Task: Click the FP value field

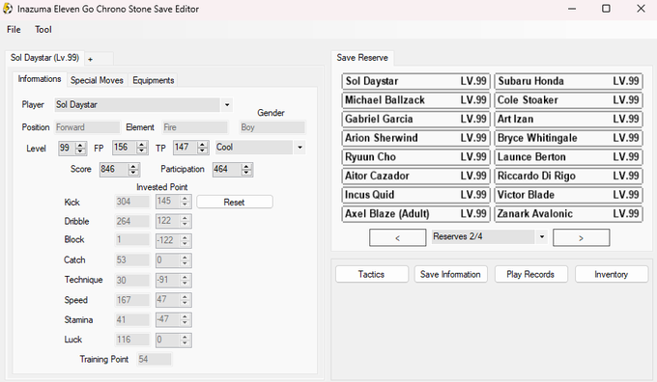Action: tap(124, 148)
